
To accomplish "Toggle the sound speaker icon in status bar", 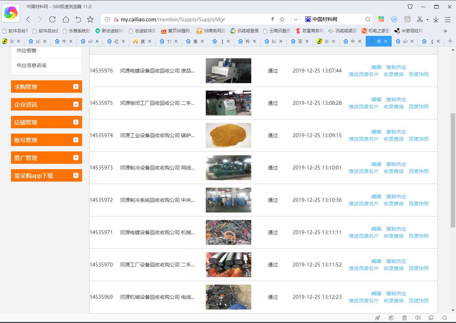I will 418,318.
